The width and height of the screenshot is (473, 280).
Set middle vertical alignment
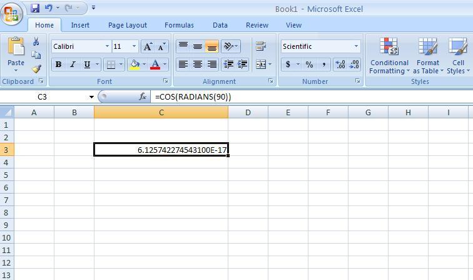198,46
